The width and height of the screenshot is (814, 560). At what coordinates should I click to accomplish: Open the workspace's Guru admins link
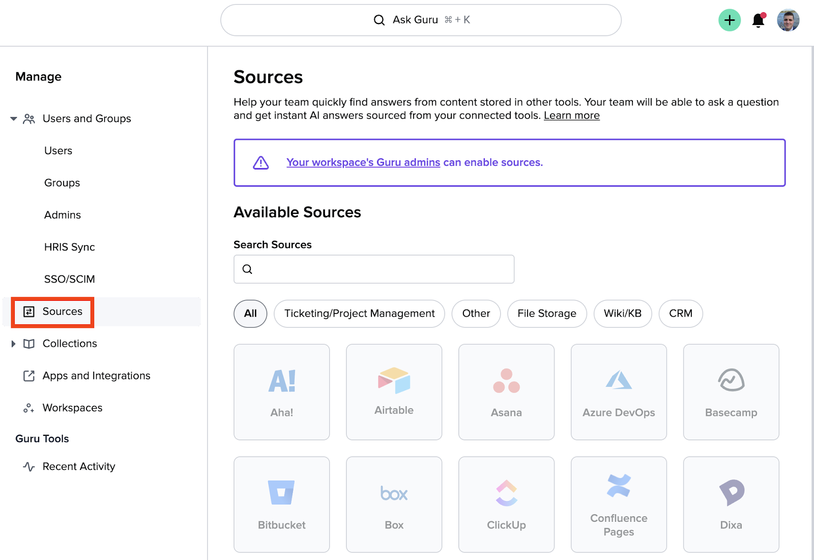coord(363,162)
